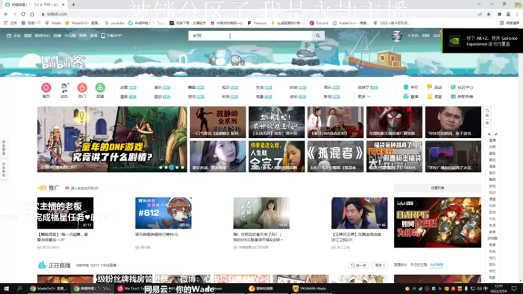
Task: Select the 音乐 category
Action: click(x=158, y=88)
